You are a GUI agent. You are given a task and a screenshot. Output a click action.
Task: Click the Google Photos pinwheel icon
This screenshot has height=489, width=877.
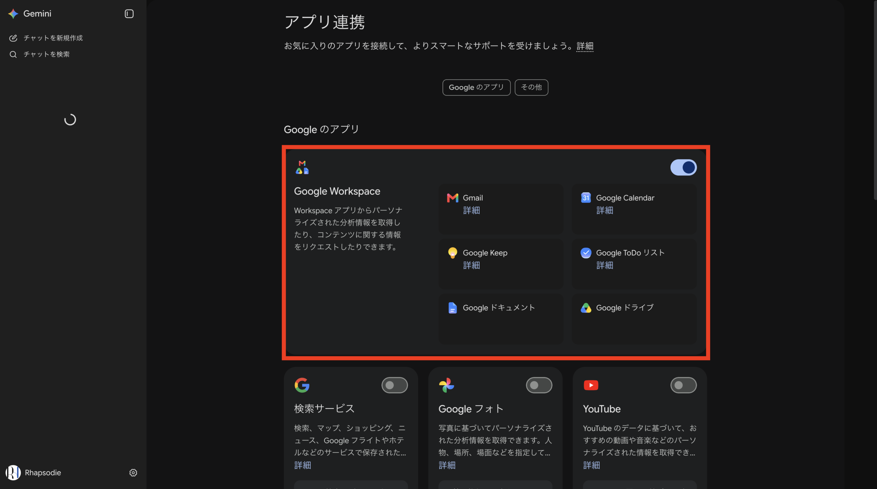(446, 385)
